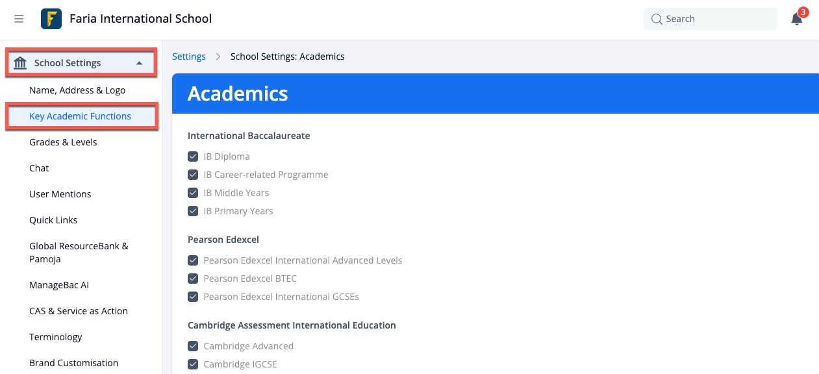
Task: Open User Mentions settings
Action: point(60,194)
